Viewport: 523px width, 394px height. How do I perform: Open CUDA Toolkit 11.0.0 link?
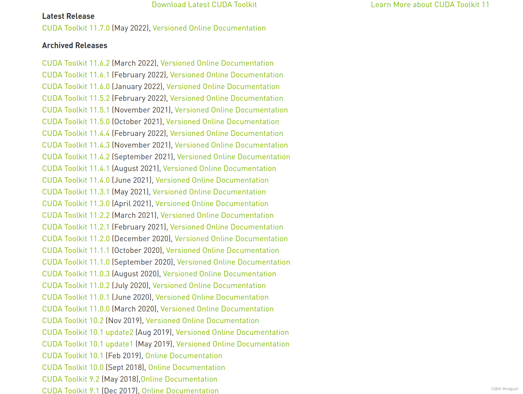click(76, 309)
